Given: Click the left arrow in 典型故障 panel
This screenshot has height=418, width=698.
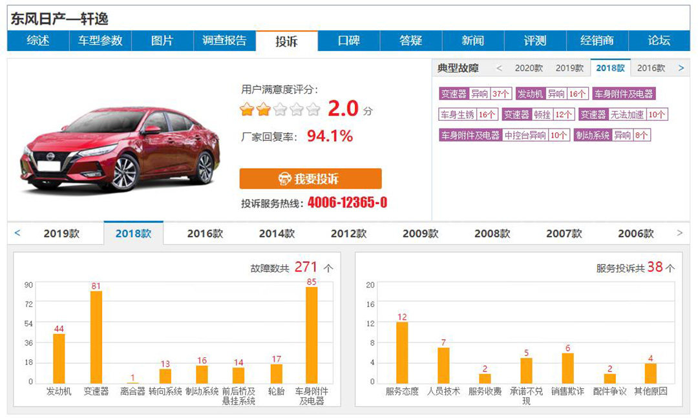Looking at the screenshot, I should pos(499,68).
